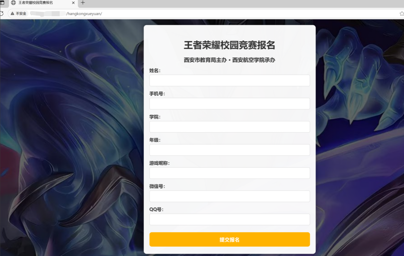Focus the 游戏昵称 input field
404x256 pixels.
tap(229, 173)
